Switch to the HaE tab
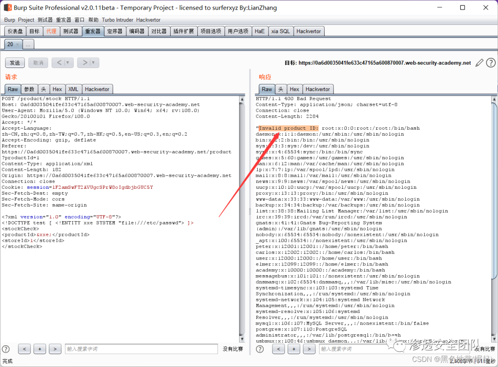This screenshot has height=367, width=498. pyautogui.click(x=260, y=31)
